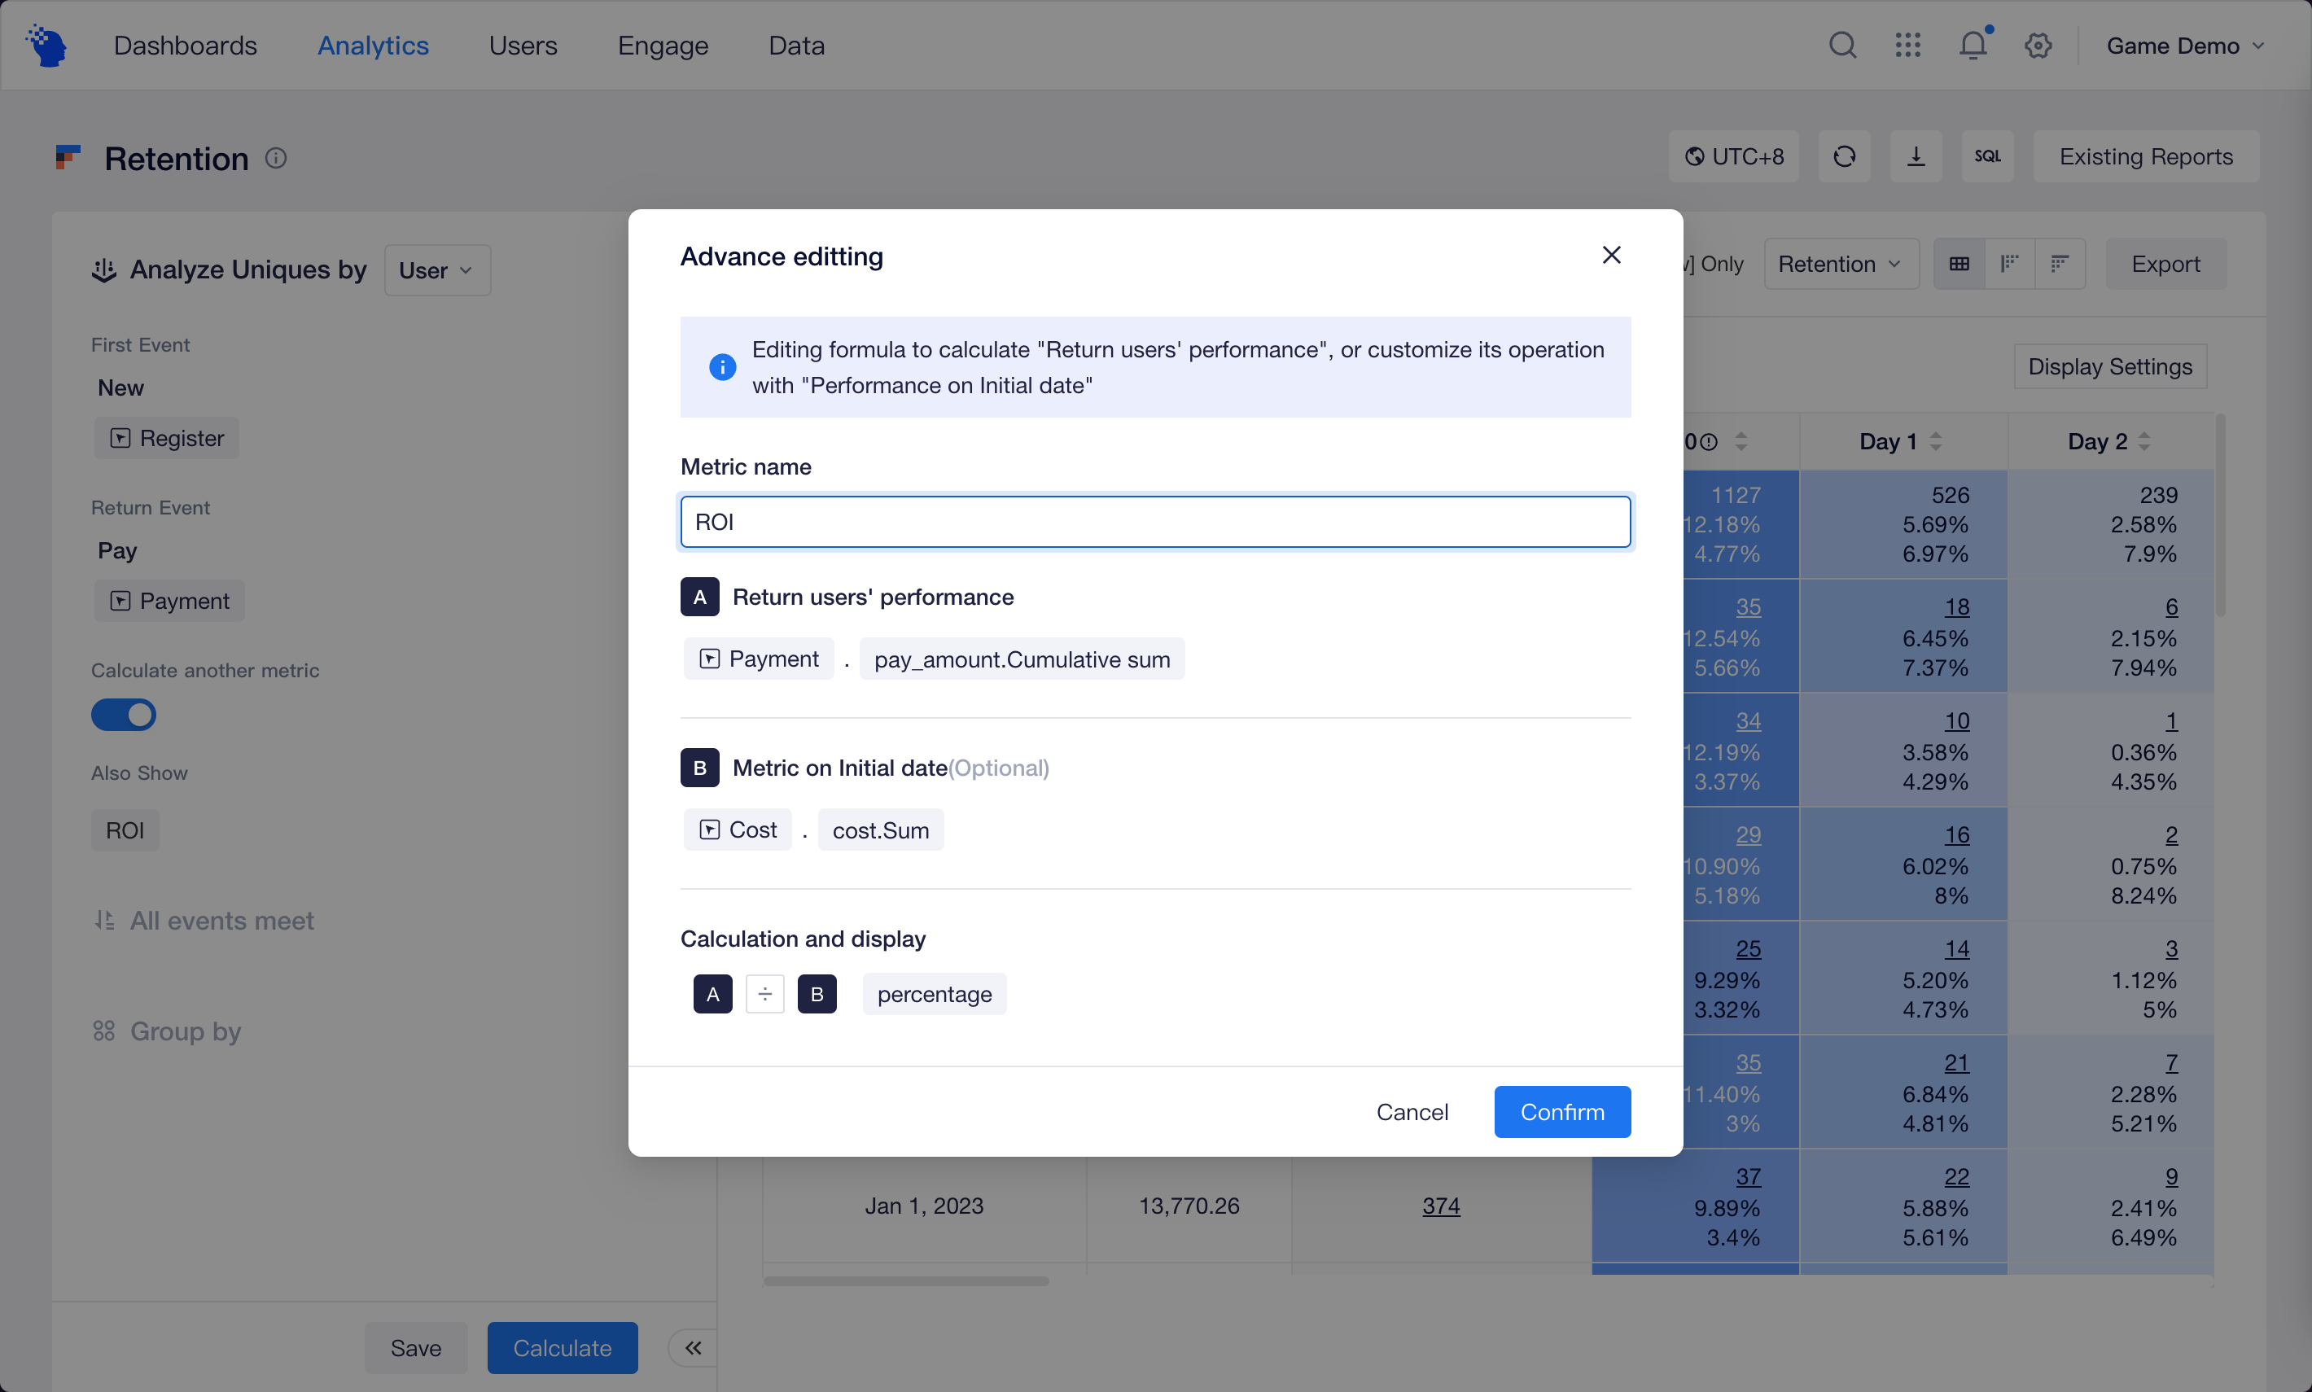2312x1392 pixels.
Task: Click the 13,770.26 cell
Action: point(1189,1206)
